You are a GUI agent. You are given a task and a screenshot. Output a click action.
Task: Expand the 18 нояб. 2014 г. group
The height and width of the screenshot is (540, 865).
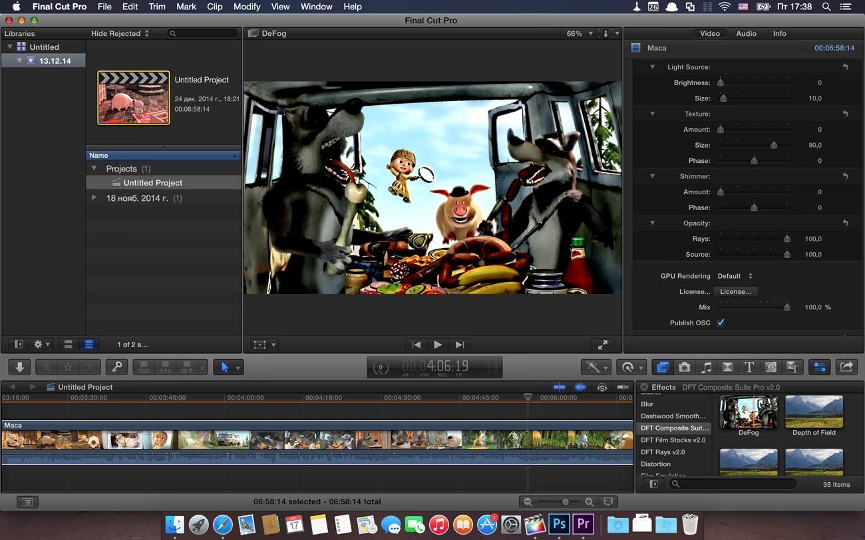[94, 198]
